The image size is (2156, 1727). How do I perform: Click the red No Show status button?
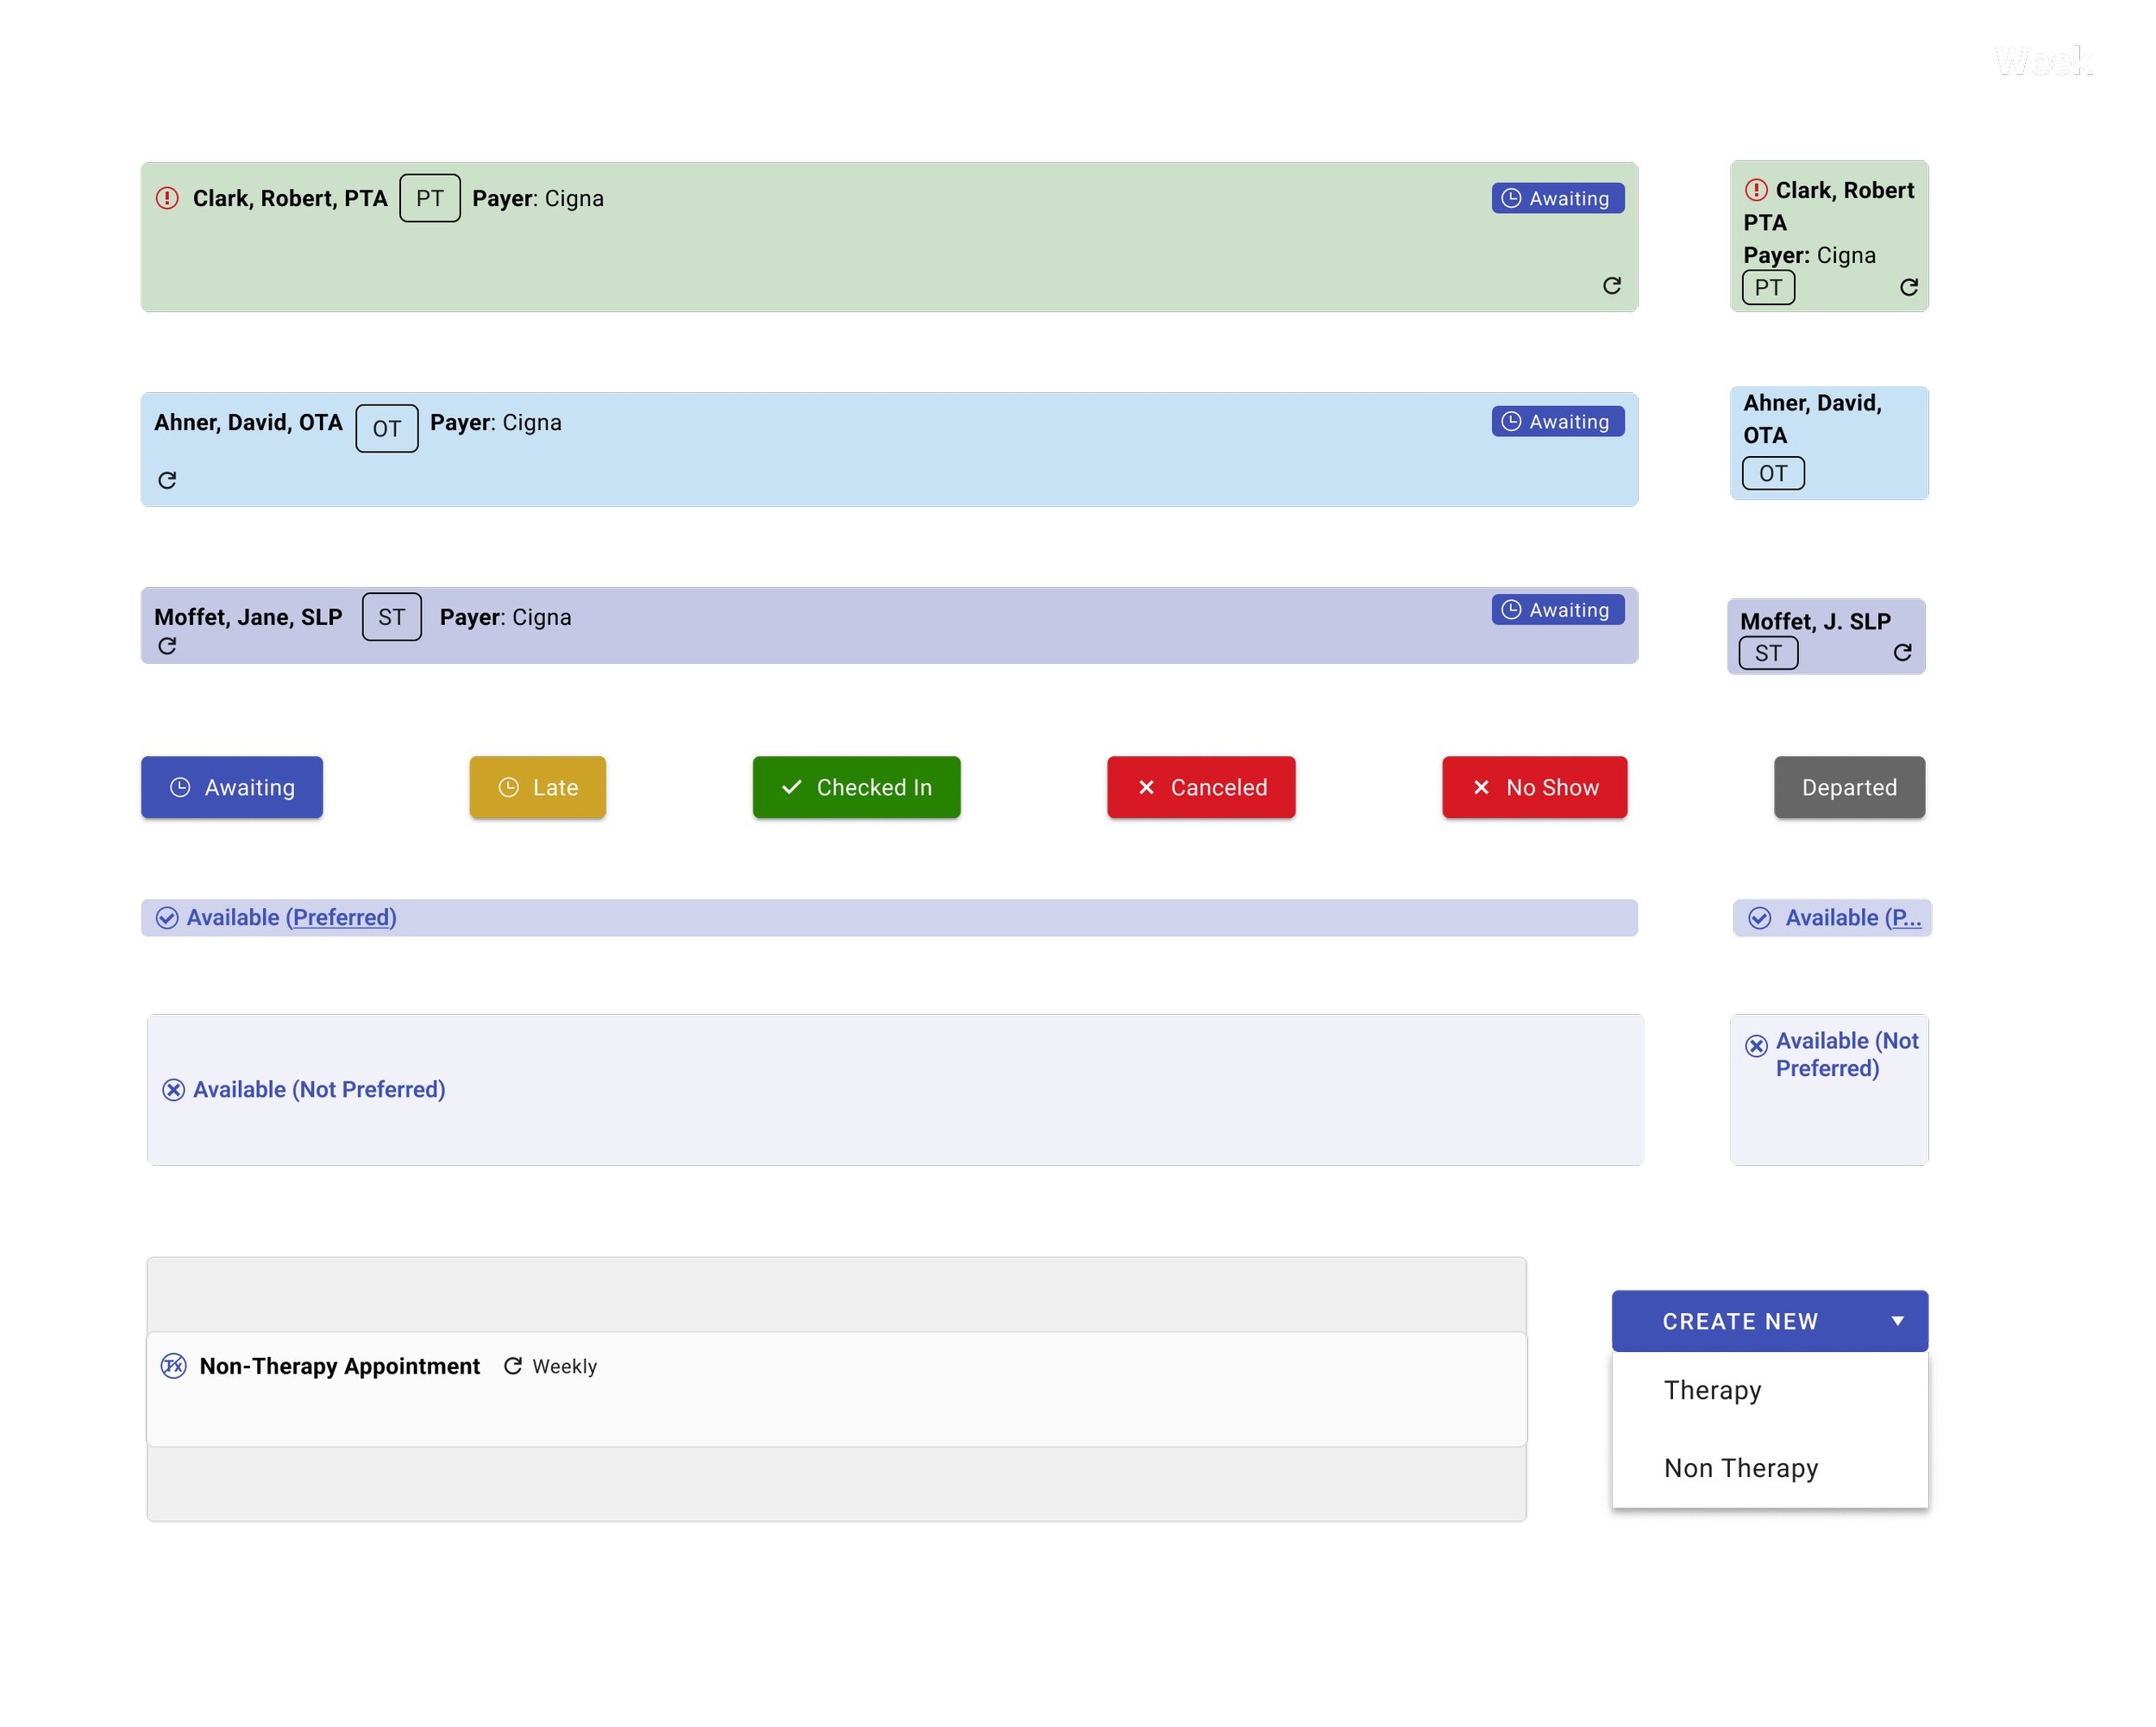[1535, 788]
